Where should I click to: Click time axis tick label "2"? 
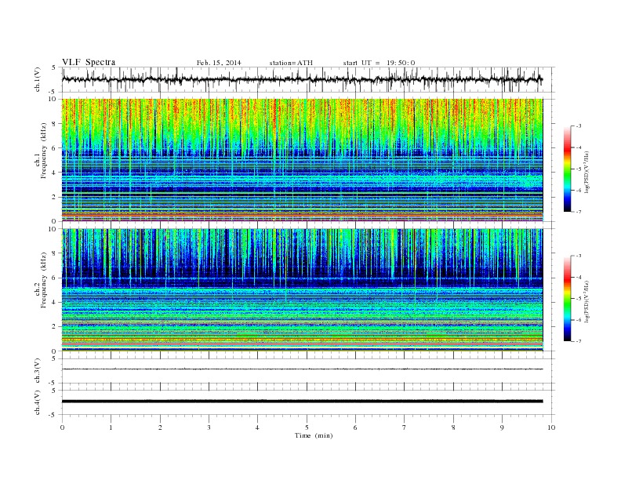pyautogui.click(x=160, y=427)
